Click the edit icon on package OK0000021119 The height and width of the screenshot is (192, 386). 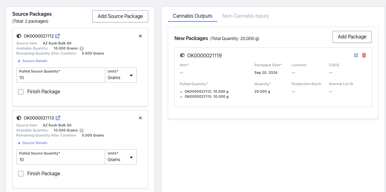(x=356, y=55)
